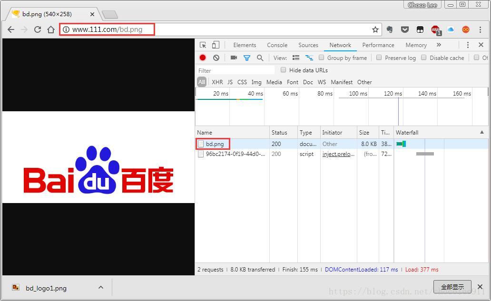Viewport: 491px width, 301px height.
Task: Toggle the network filter funnel icon
Action: pos(247,58)
